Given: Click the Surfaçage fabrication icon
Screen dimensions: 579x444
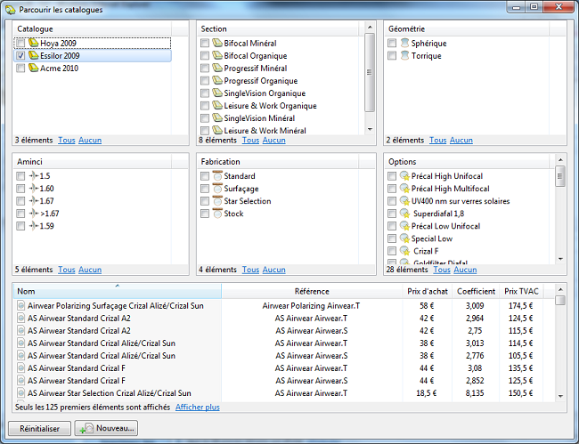Looking at the screenshot, I should pos(217,188).
